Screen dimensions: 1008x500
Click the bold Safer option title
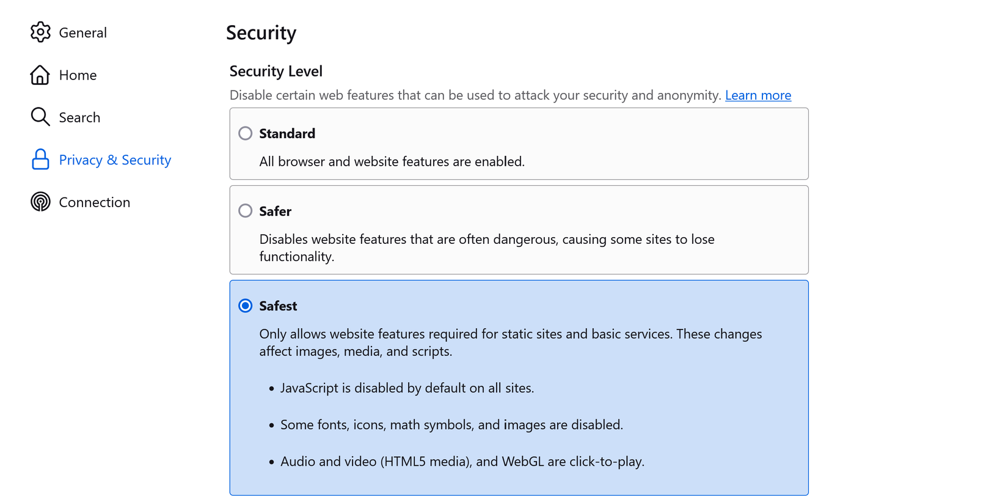[x=275, y=211]
